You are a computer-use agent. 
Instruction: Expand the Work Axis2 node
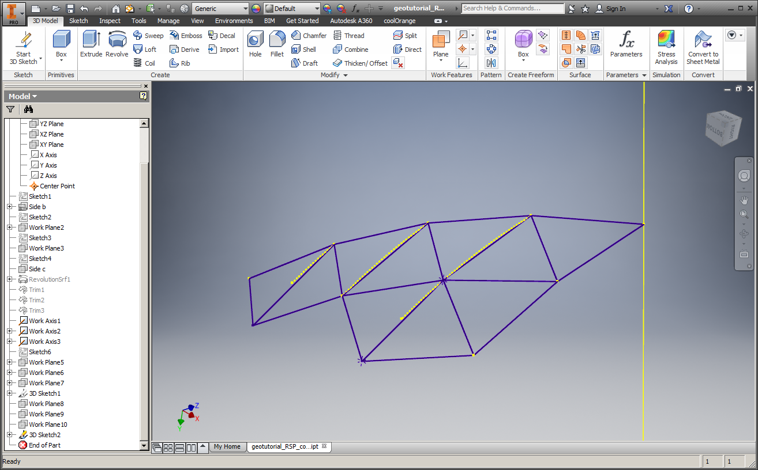pos(9,331)
